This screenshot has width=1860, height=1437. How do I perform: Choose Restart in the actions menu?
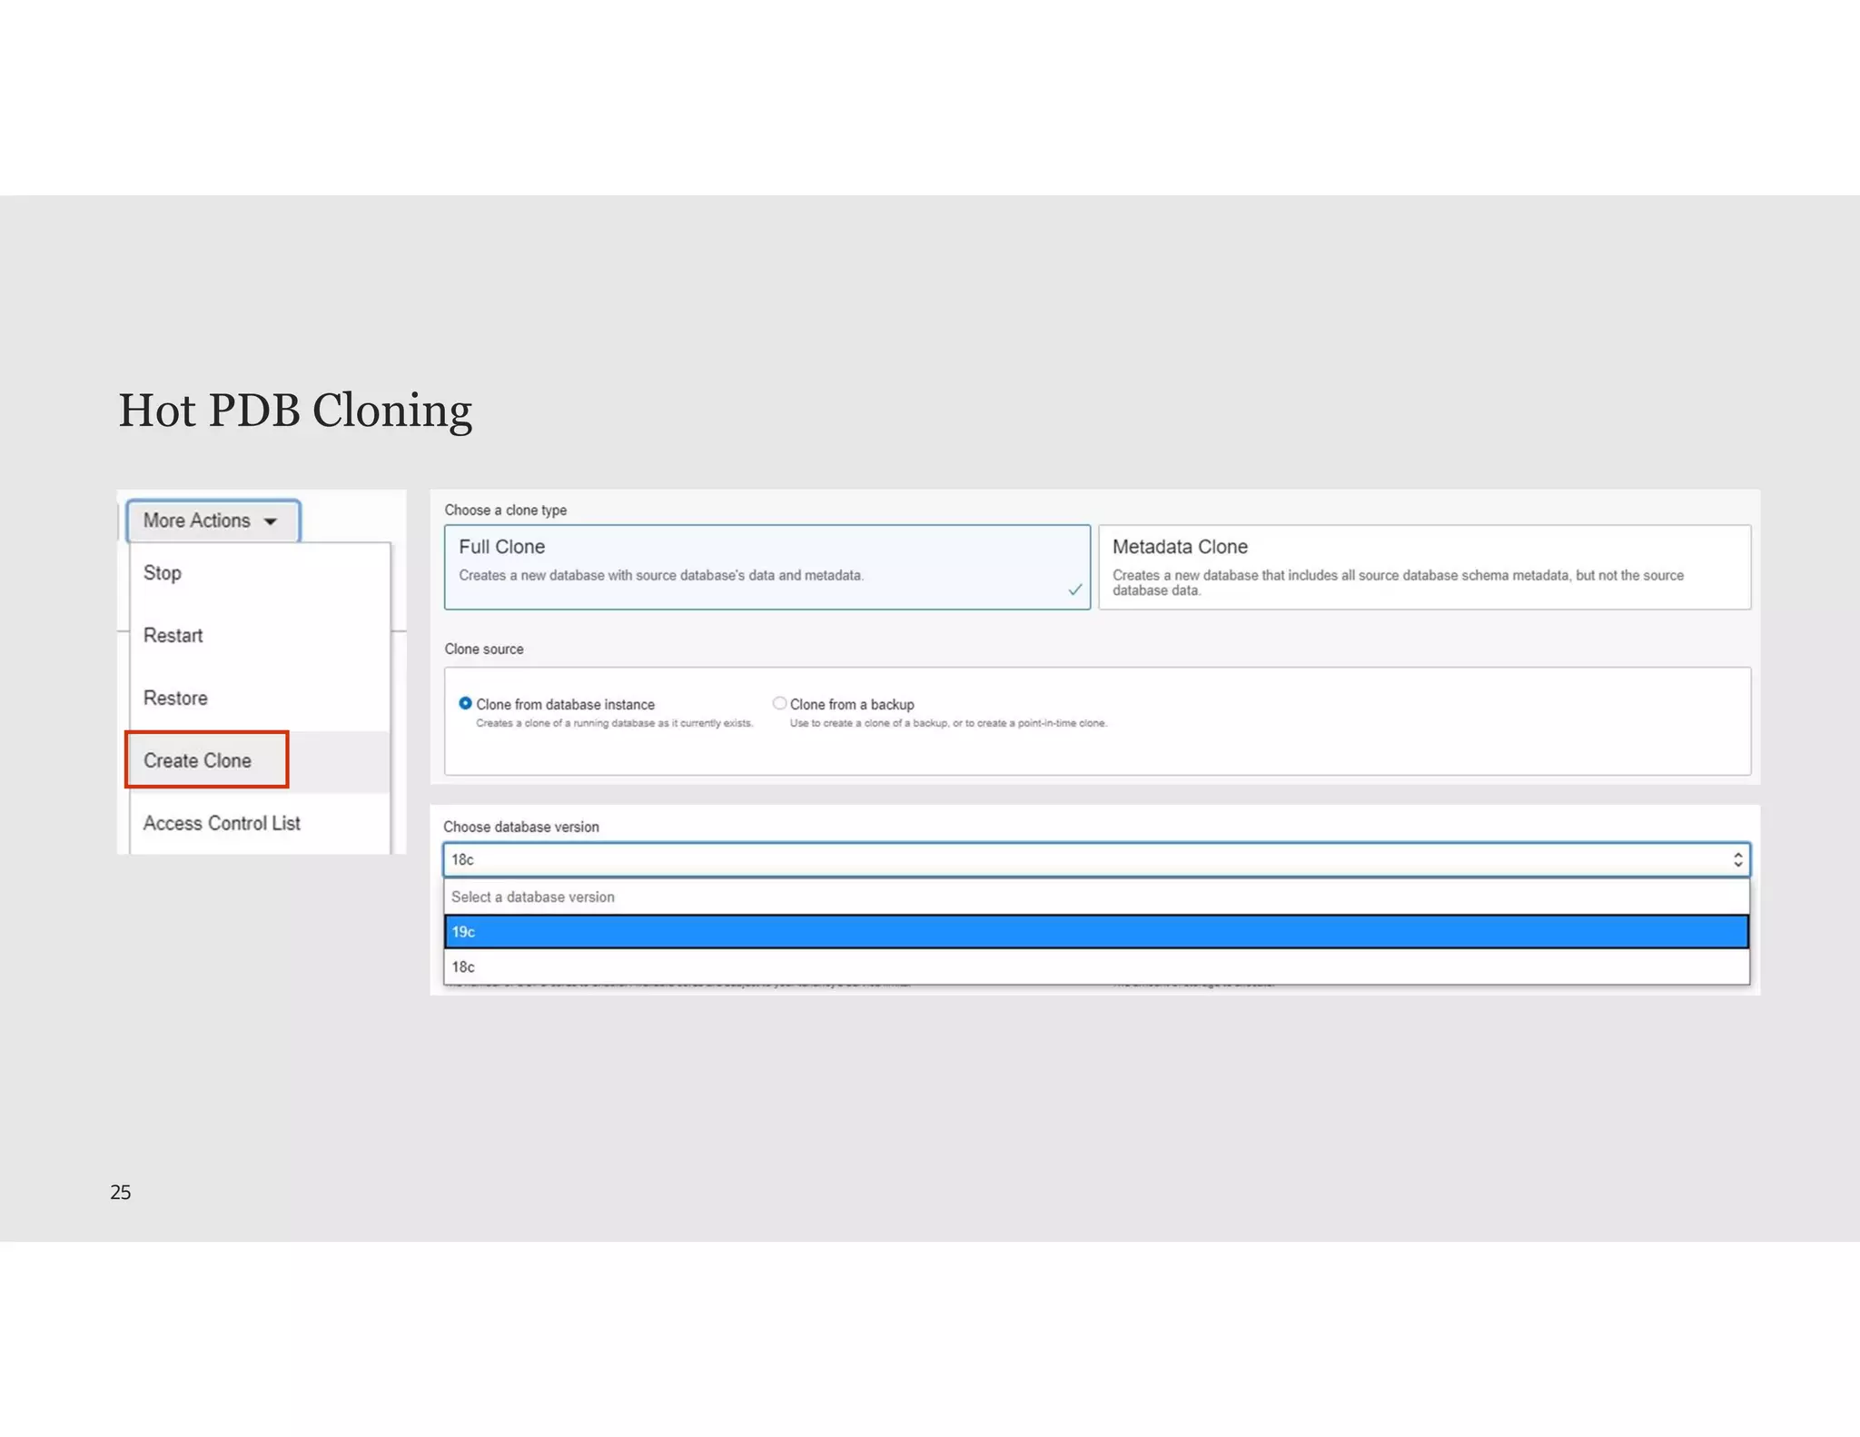coord(173,636)
